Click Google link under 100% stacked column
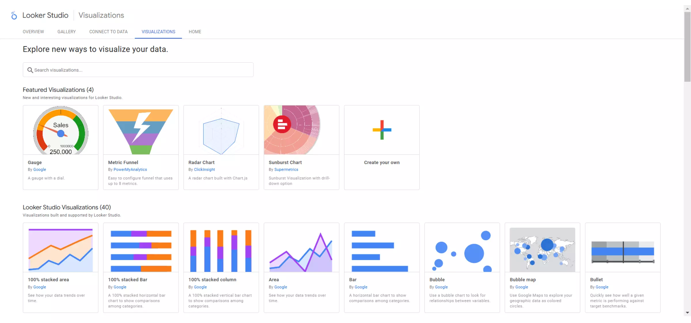 (x=200, y=287)
